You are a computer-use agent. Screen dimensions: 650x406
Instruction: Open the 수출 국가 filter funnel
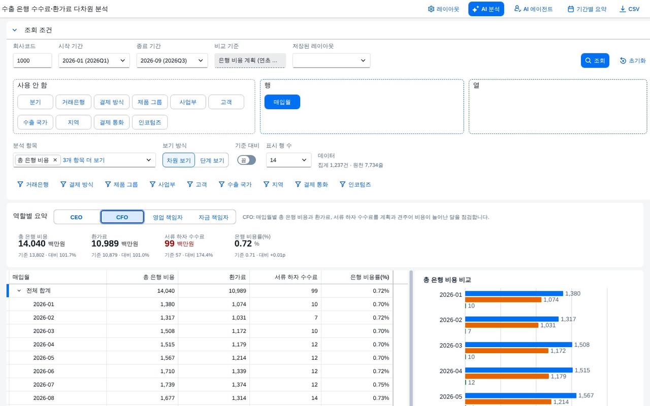click(235, 185)
